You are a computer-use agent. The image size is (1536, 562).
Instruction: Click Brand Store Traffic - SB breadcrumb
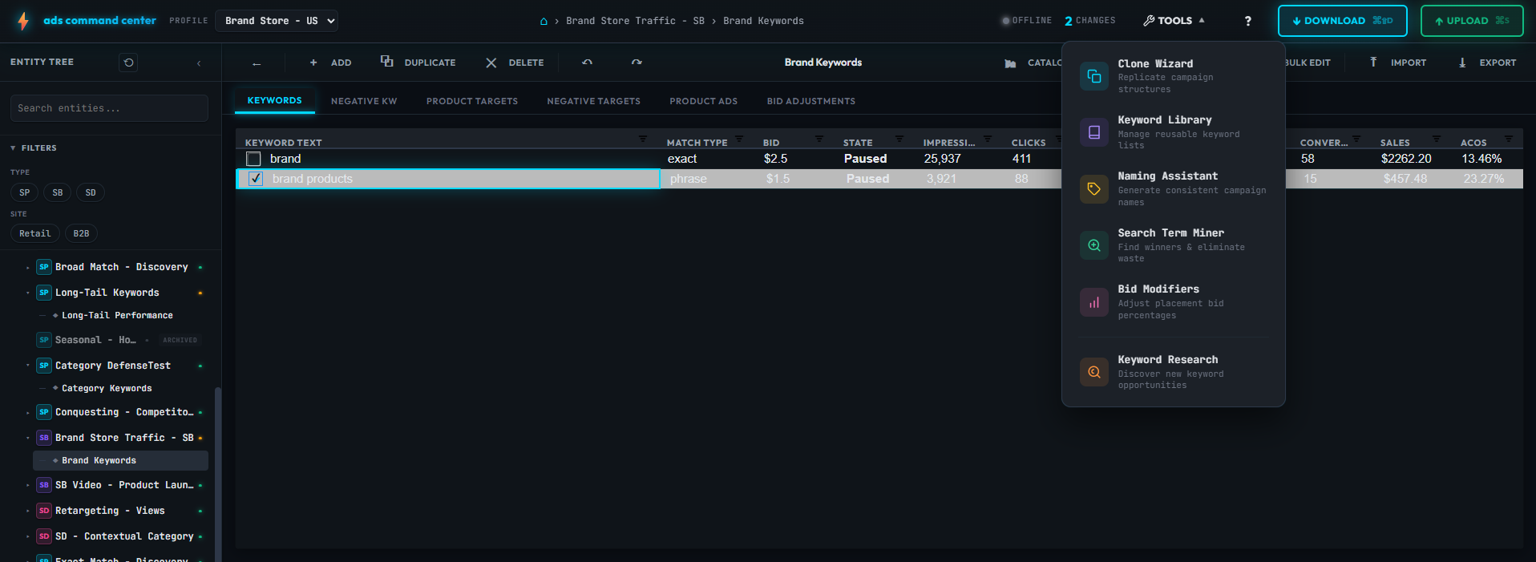635,21
